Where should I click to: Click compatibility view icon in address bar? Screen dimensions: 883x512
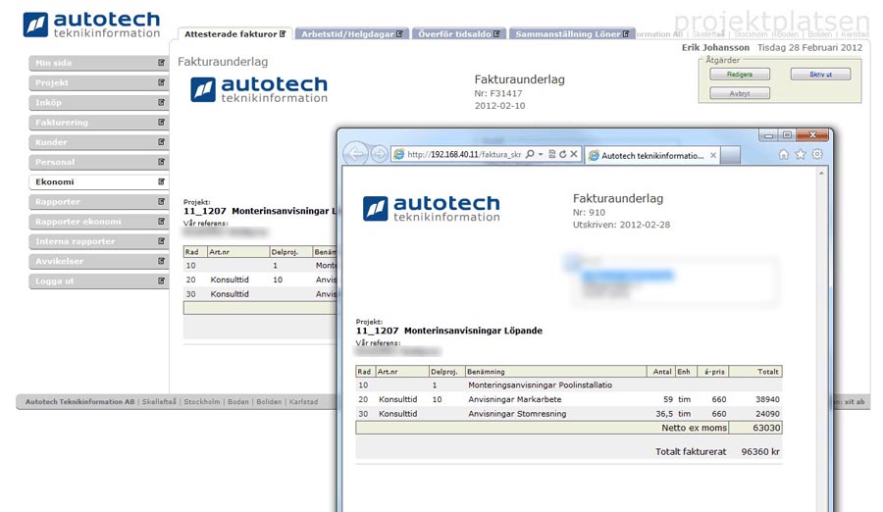coord(551,154)
